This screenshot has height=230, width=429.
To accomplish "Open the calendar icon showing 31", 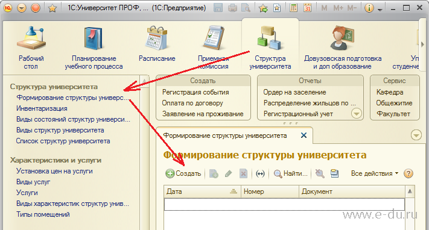I will [x=308, y=8].
